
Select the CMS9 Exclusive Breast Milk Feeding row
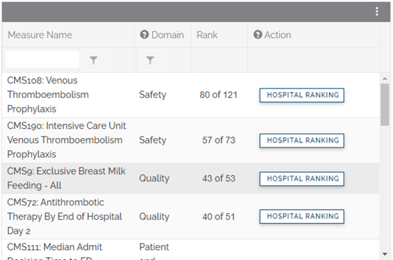(190, 179)
